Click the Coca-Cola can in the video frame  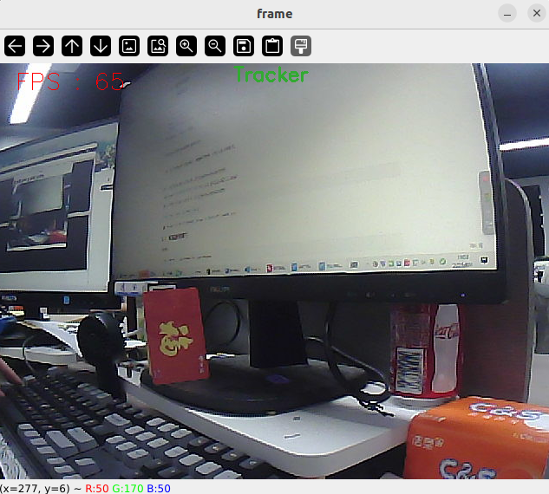425,351
